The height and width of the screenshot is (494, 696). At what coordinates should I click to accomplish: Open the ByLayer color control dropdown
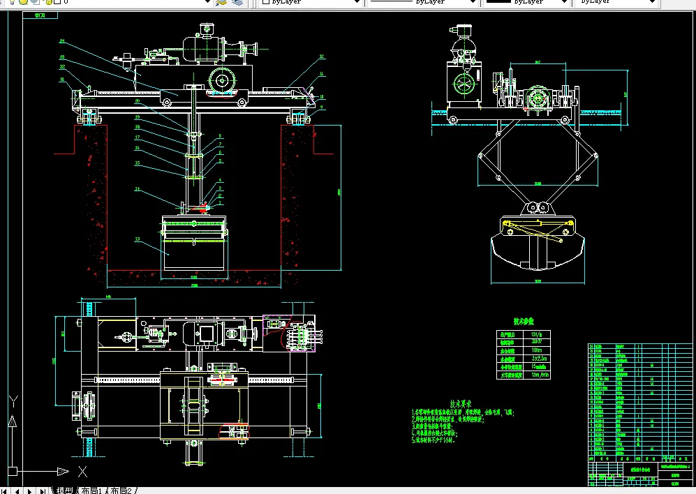pos(357,2)
